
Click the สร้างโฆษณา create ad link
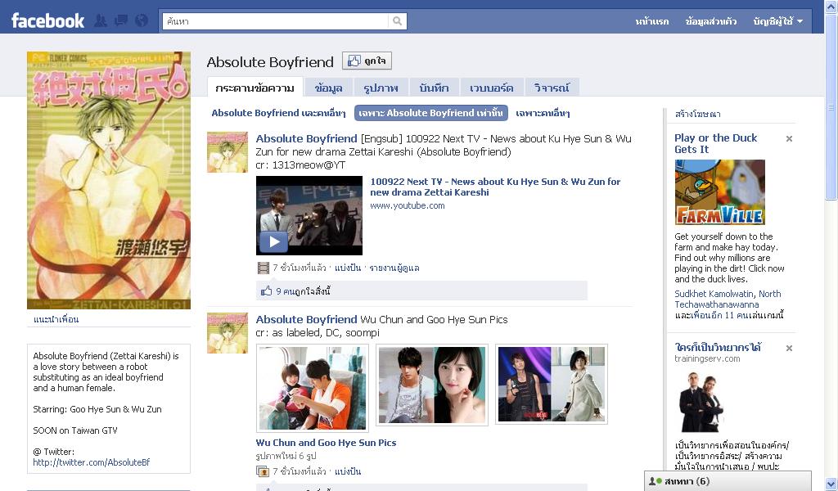click(x=697, y=114)
